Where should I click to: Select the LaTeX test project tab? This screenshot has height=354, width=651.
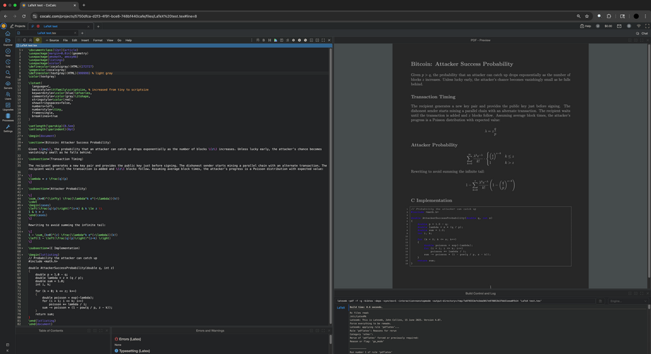coord(60,26)
